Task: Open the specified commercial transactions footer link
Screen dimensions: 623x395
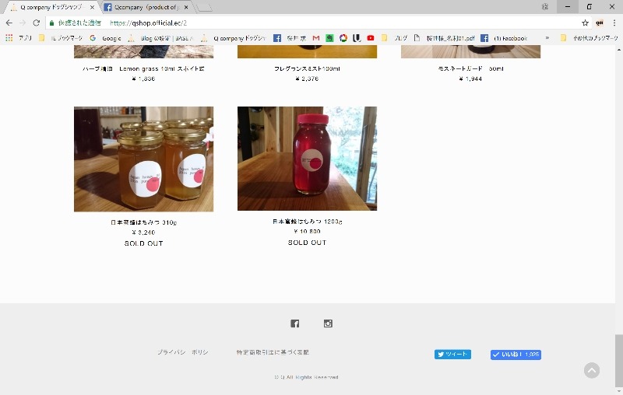Action: [273, 352]
